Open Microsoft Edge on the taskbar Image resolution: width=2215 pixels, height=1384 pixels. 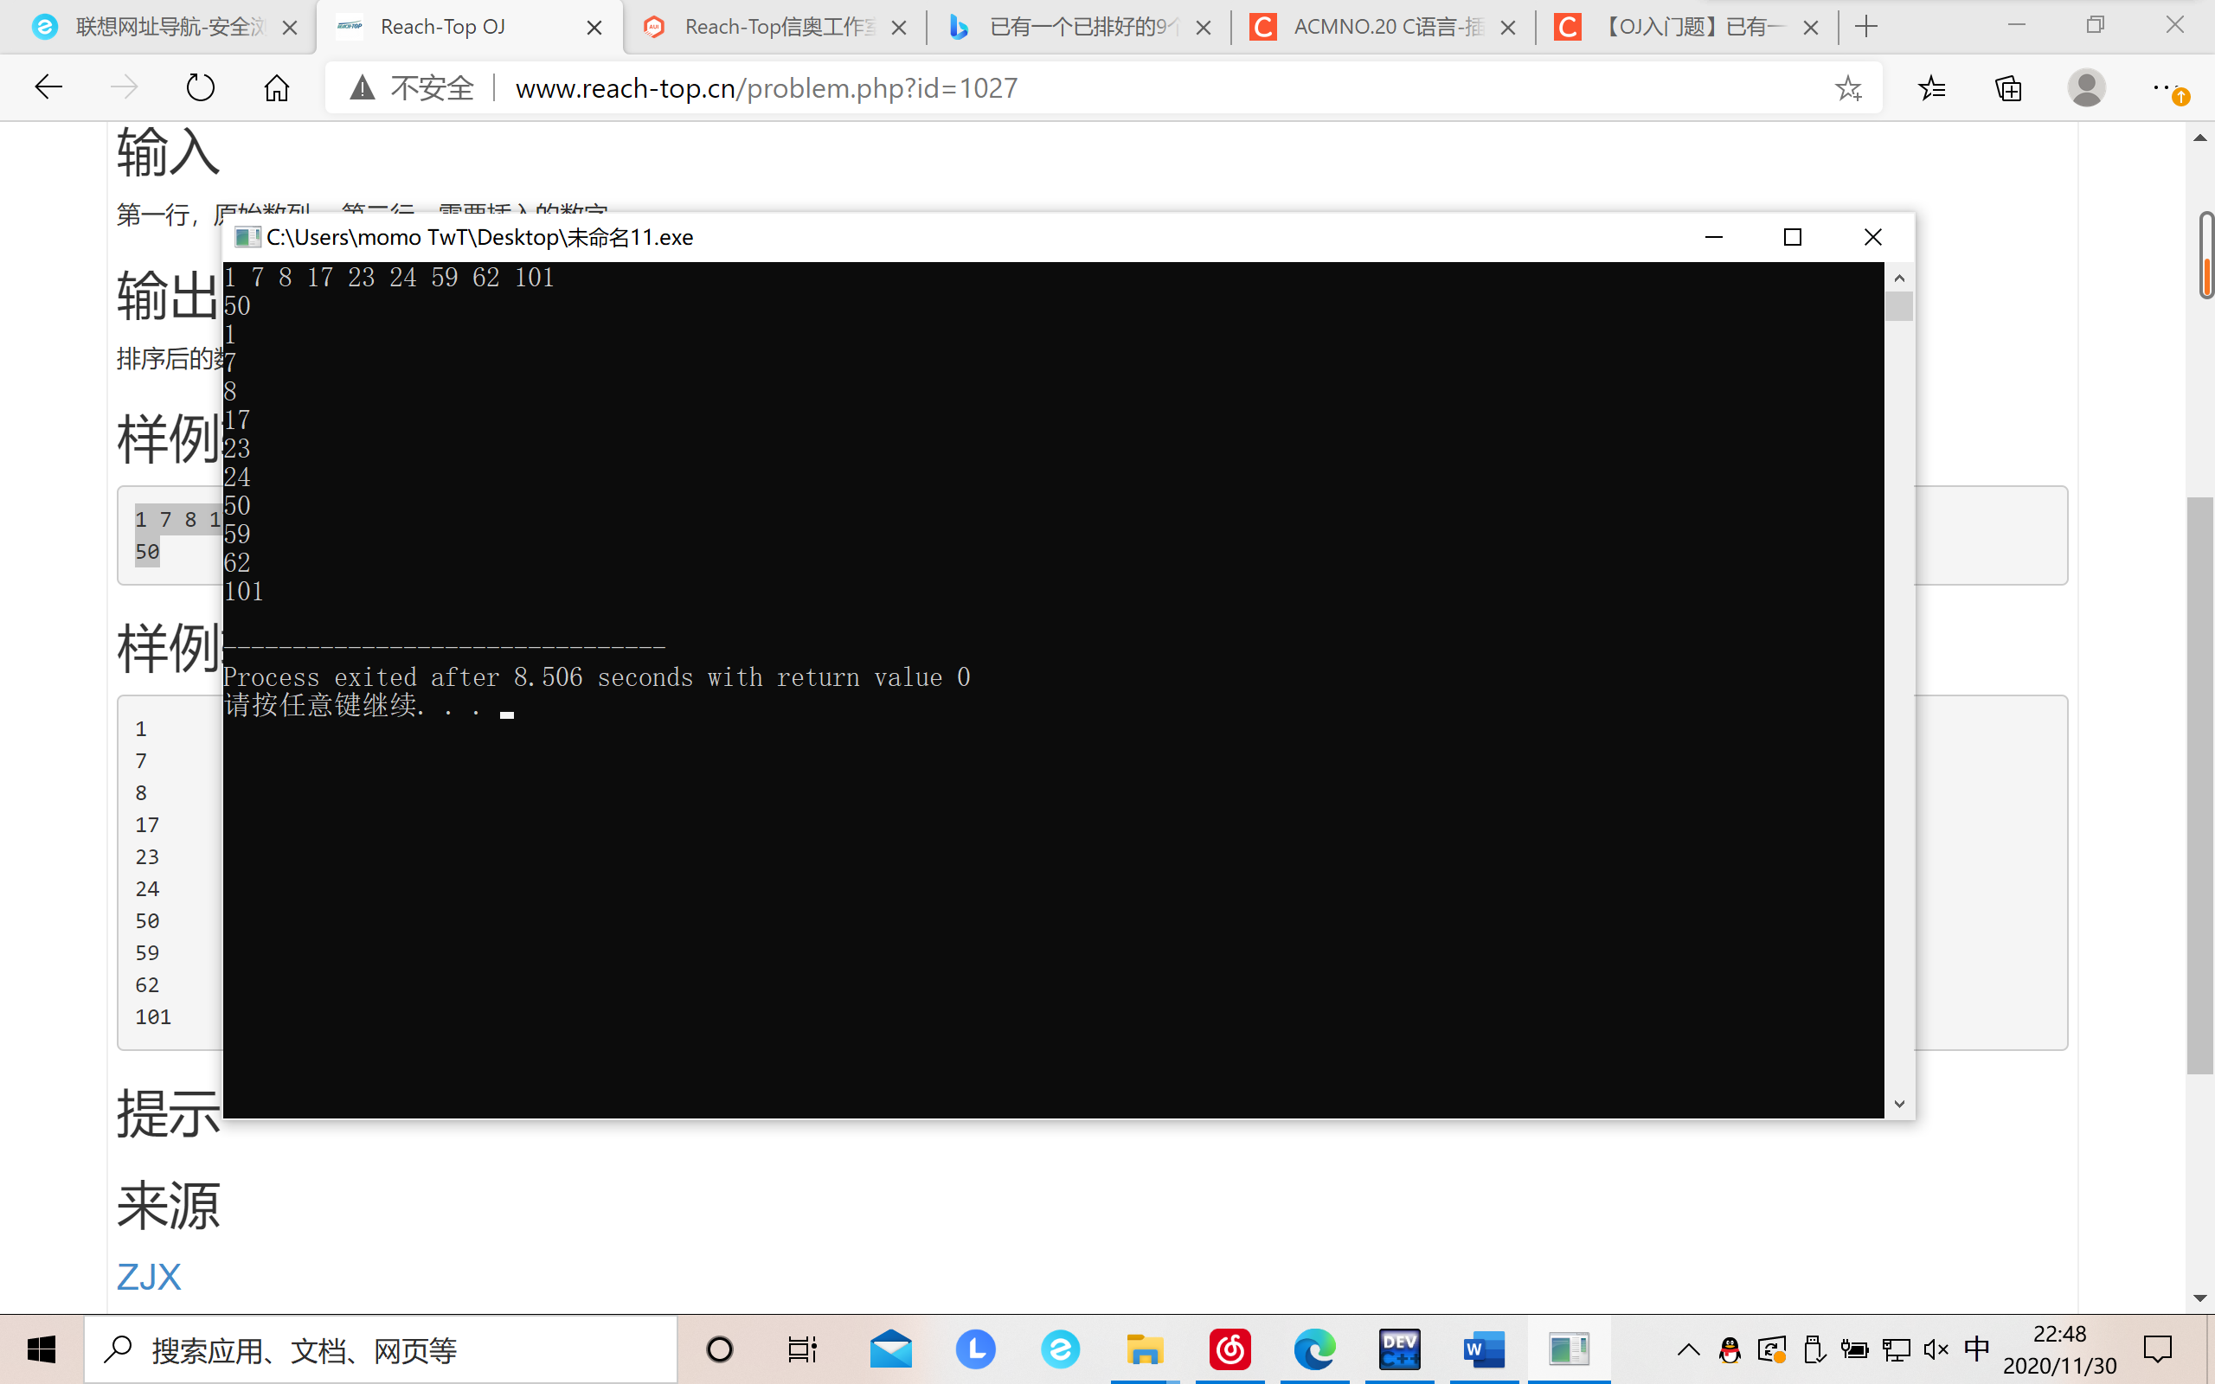[1314, 1349]
